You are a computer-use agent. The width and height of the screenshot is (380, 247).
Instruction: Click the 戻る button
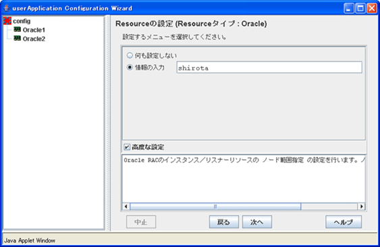pos(224,222)
